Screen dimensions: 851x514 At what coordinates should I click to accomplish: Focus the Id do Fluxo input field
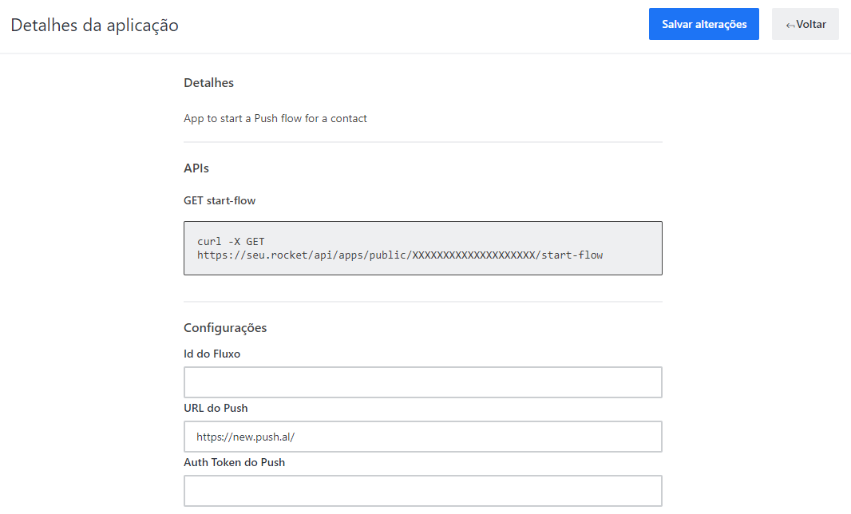(423, 382)
